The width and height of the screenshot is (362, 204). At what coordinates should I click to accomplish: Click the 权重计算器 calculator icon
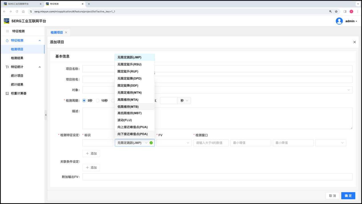(7, 93)
